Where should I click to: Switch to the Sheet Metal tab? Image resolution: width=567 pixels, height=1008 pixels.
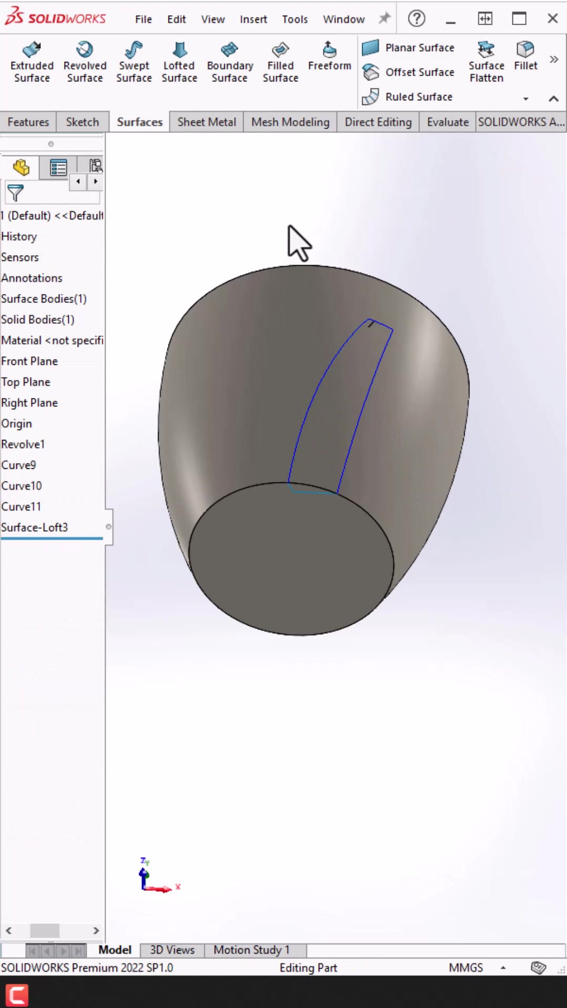207,122
